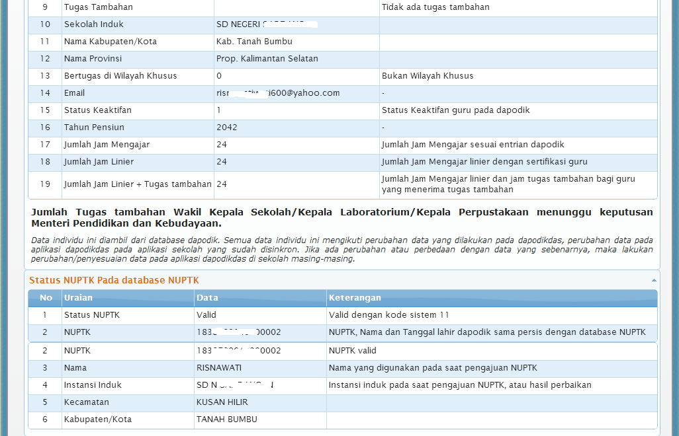Click the 'Sekolah Induk' label
Viewport: 679px width, 436px height.
click(x=93, y=24)
